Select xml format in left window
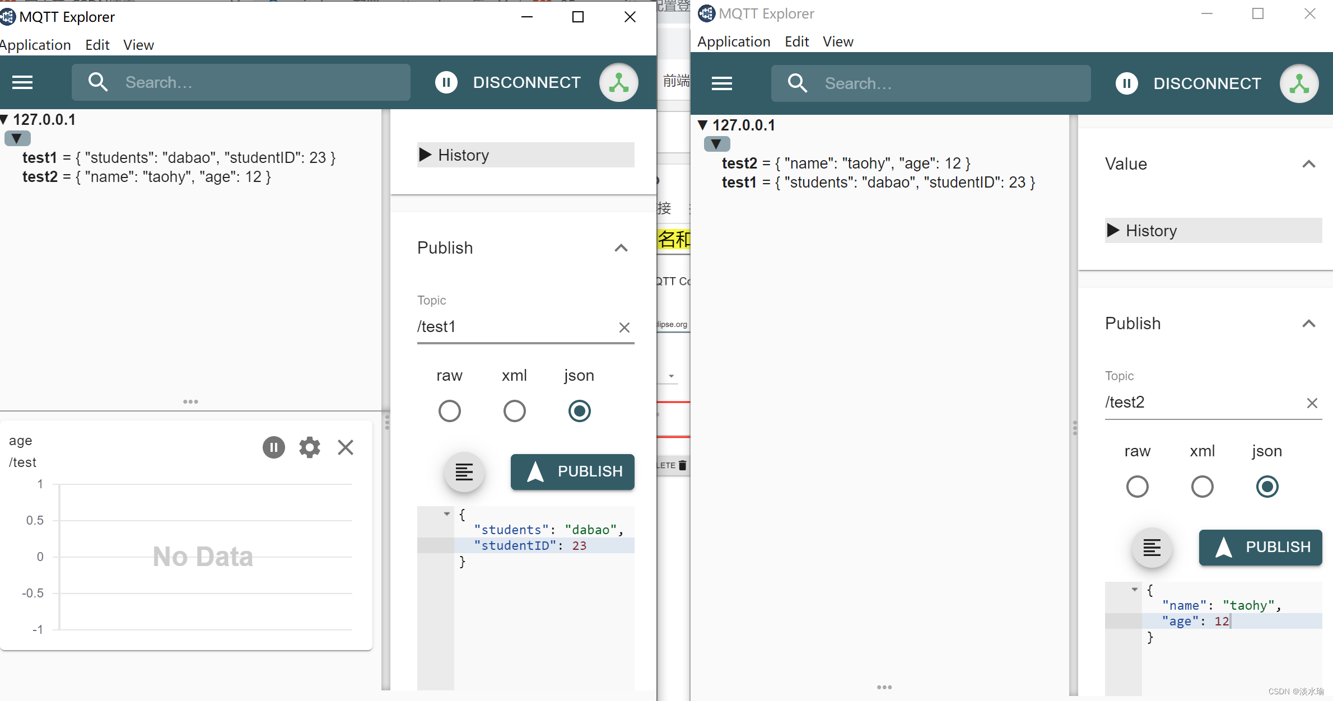The width and height of the screenshot is (1333, 701). pos(515,411)
